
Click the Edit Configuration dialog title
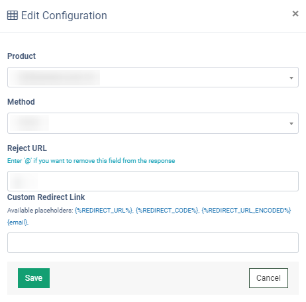point(64,15)
